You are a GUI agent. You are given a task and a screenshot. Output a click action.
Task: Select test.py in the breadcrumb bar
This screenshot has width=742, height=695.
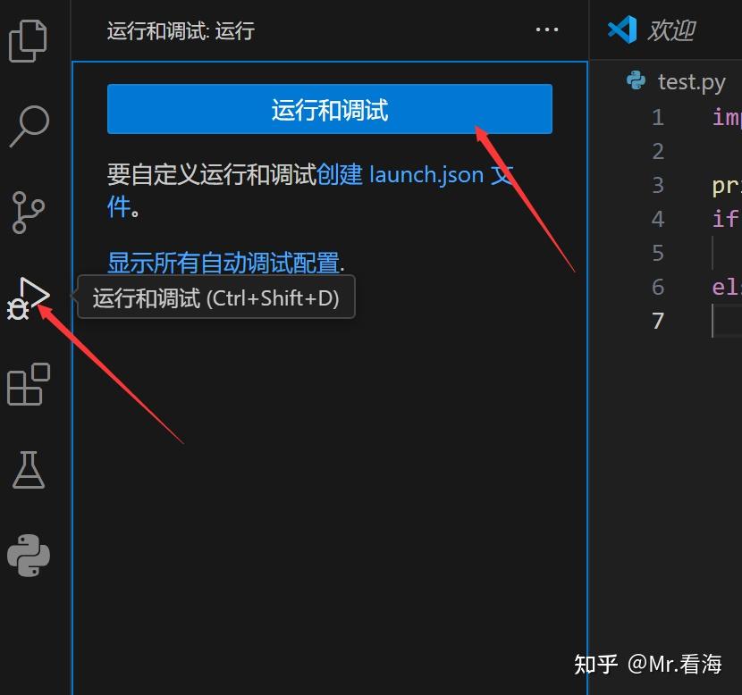[x=691, y=82]
